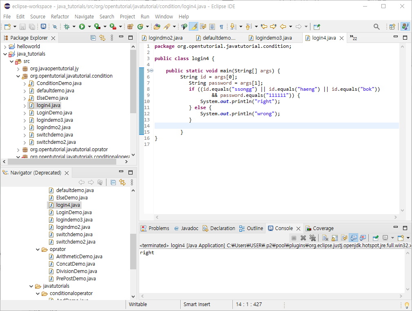The height and width of the screenshot is (311, 412).
Task: Go to Previous Annotation
Action: [x=248, y=27]
